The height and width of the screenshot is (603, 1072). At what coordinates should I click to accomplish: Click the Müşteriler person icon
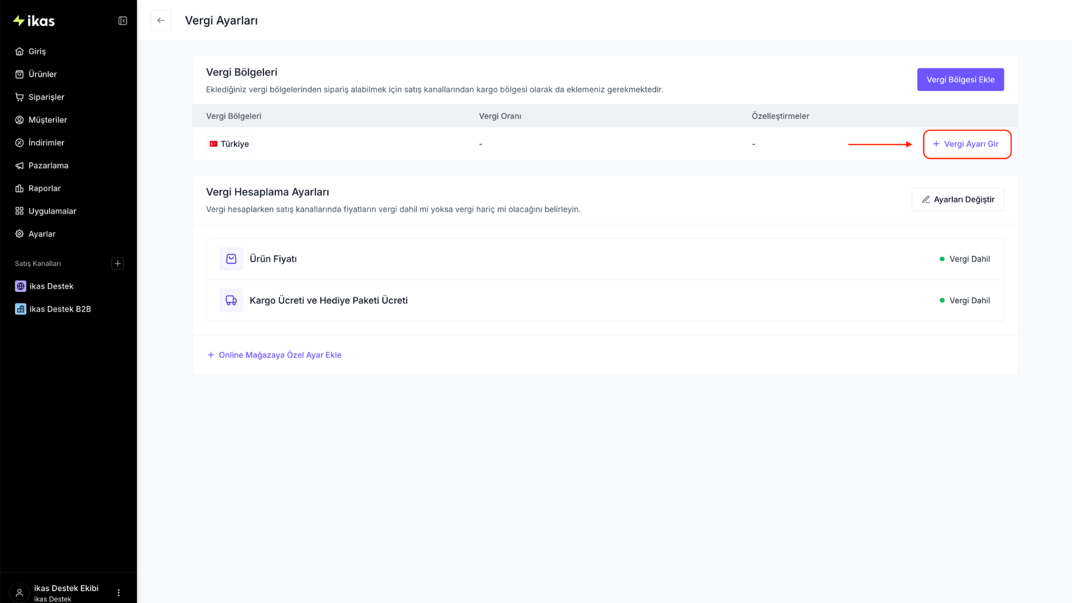point(20,120)
